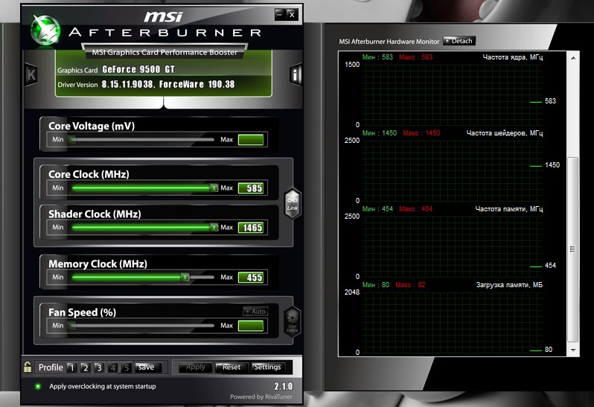This screenshot has width=594, height=407.
Task: Click the 'Memory Clock (MHz)' label
Action: 98,264
